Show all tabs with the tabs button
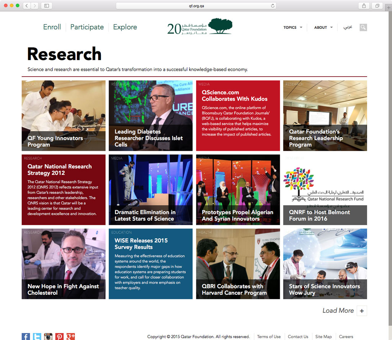 (377, 5)
